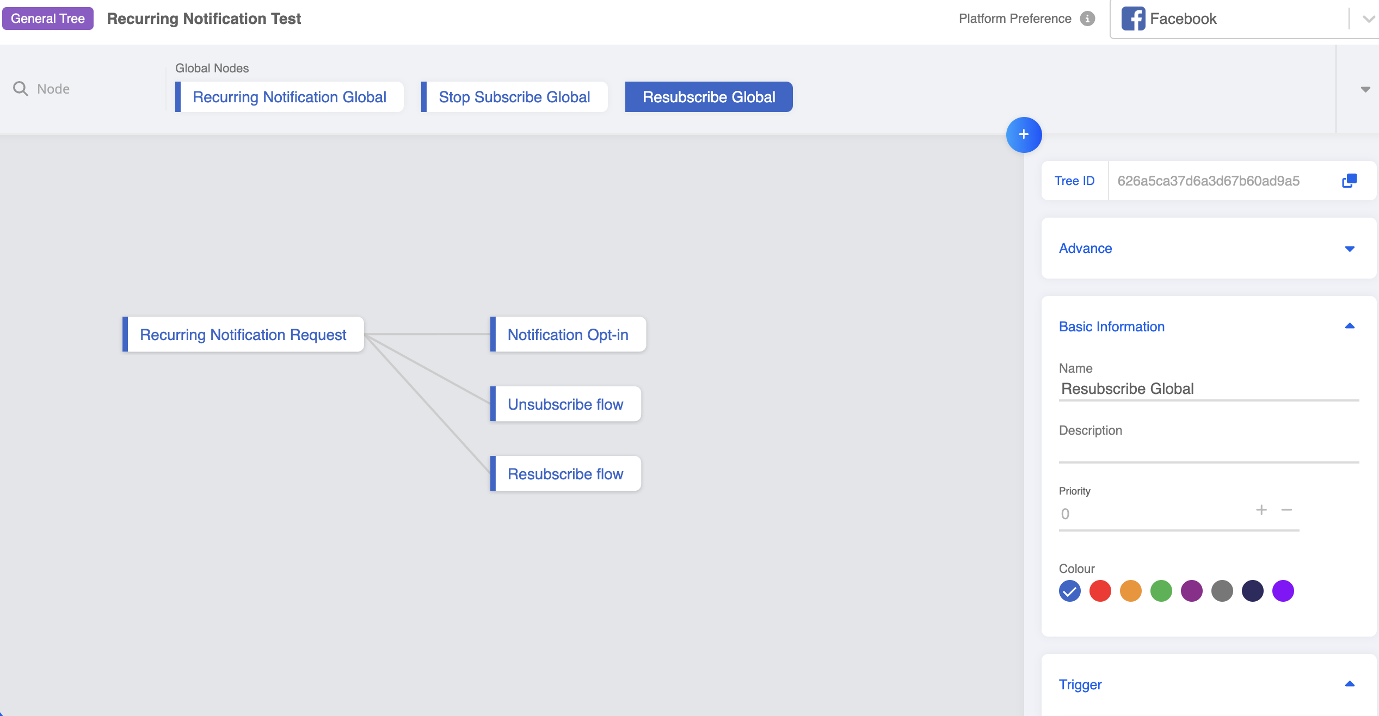Image resolution: width=1379 pixels, height=716 pixels.
Task: Collapse the Basic Information section
Action: (1349, 326)
